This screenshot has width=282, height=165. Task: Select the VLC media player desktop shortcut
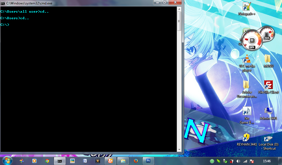(x=247, y=63)
